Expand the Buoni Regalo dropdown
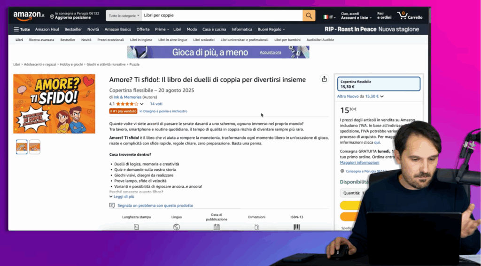 271,30
